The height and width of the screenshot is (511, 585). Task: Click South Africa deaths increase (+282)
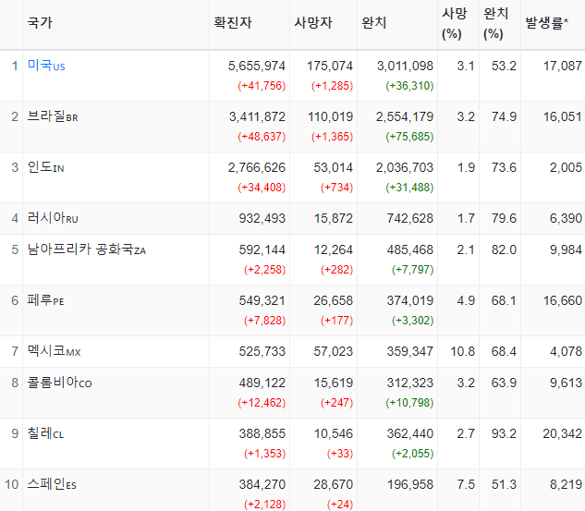pos(337,269)
